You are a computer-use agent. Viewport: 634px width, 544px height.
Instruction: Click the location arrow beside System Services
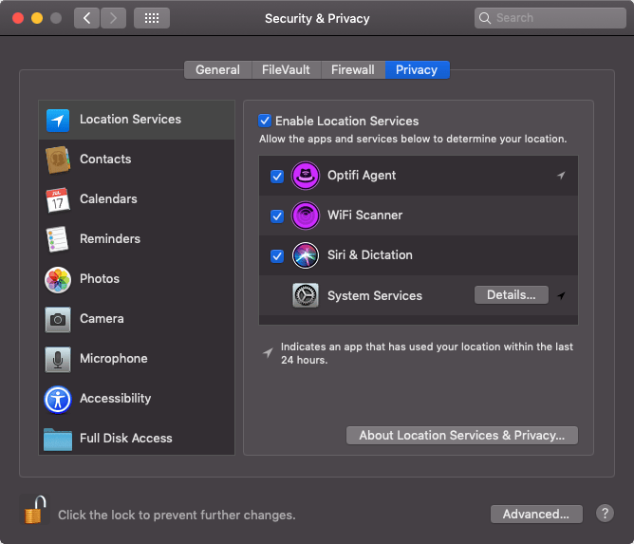point(561,295)
